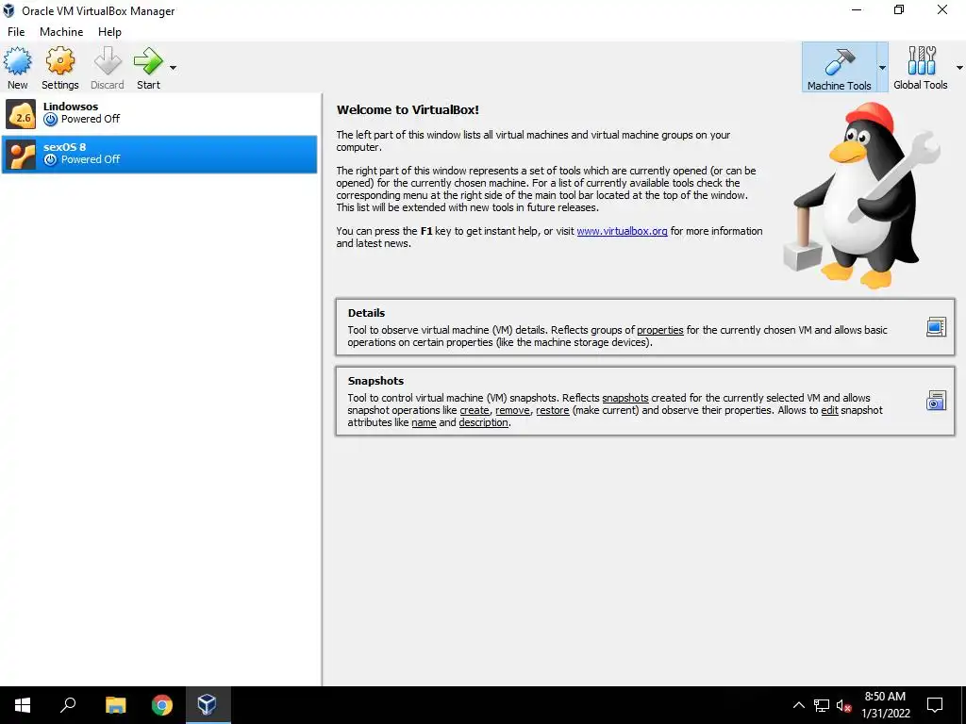This screenshot has width=966, height=724.
Task: Click the create snapshot link
Action: click(x=475, y=411)
